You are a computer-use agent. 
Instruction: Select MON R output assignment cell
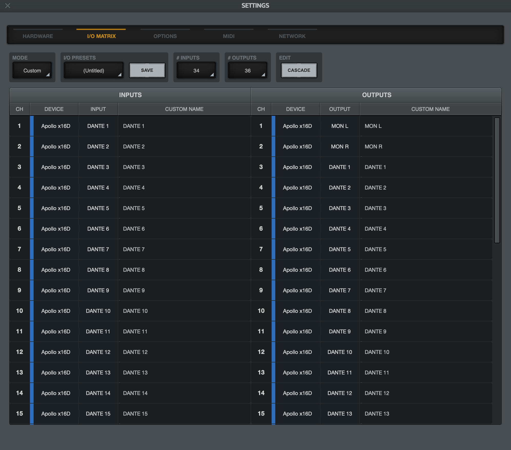[339, 147]
